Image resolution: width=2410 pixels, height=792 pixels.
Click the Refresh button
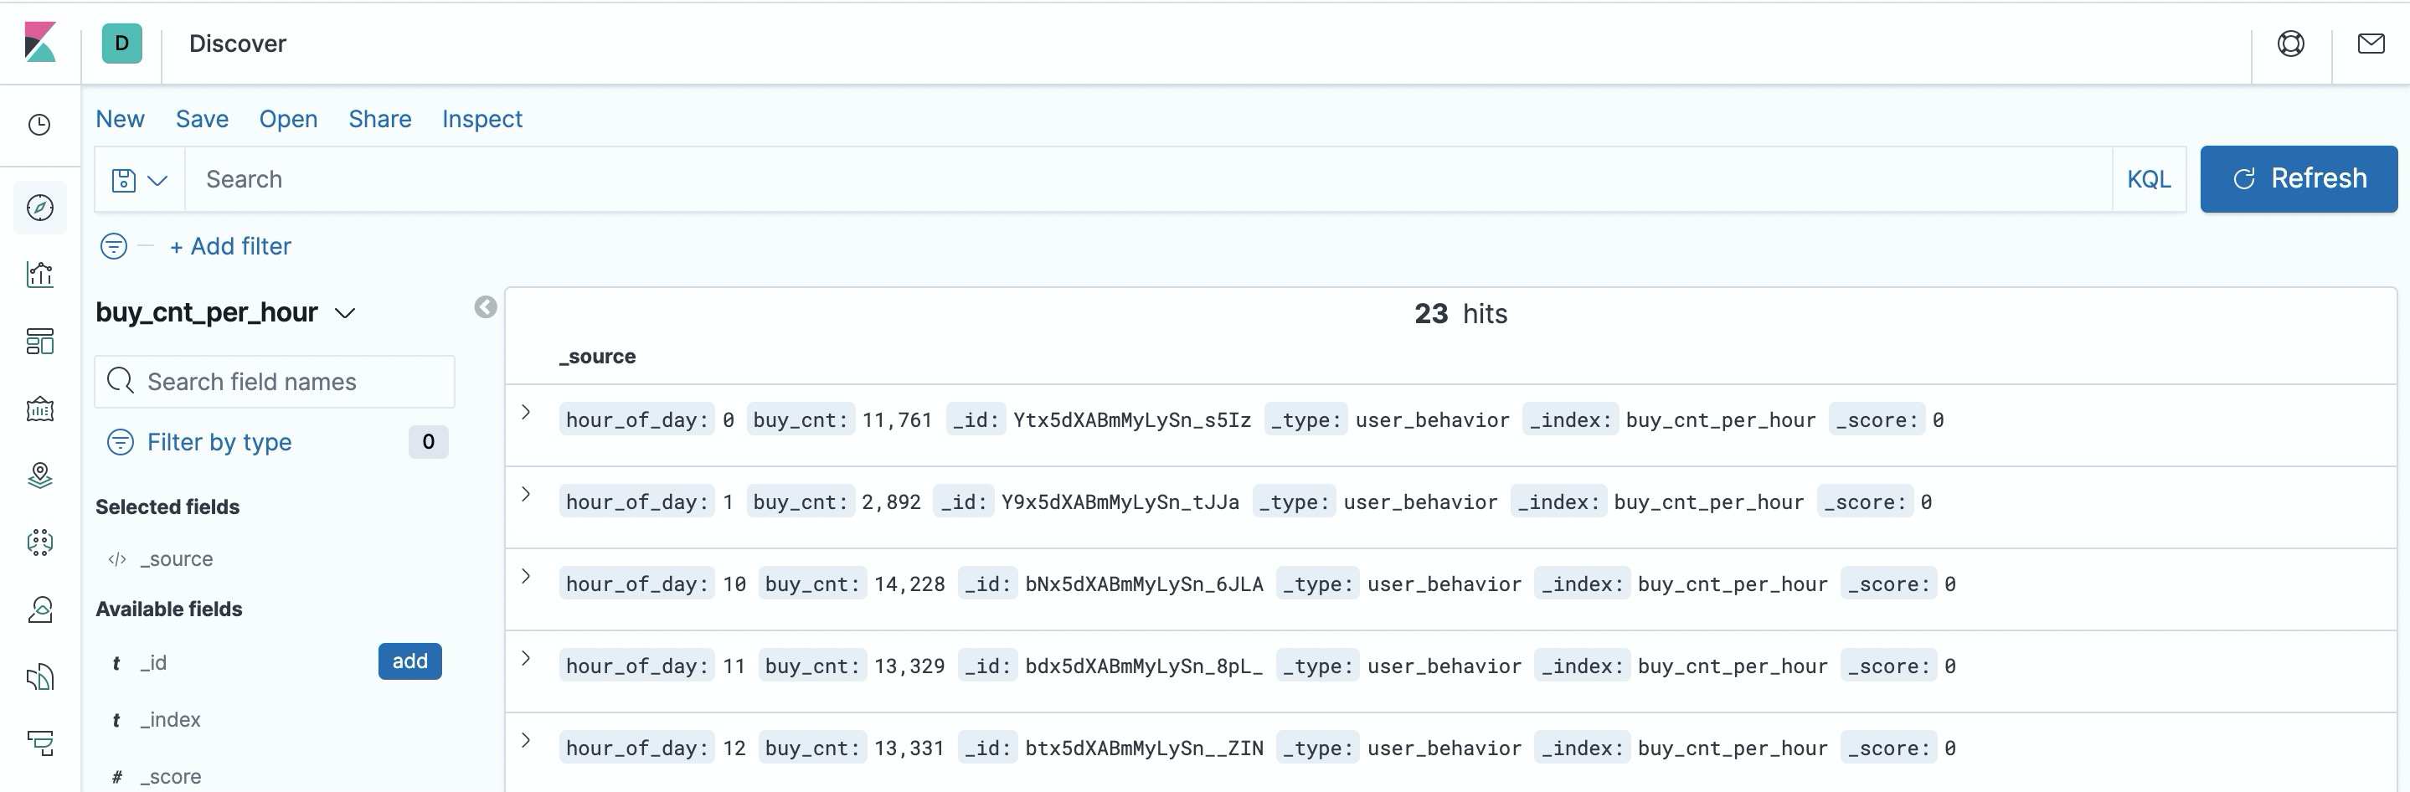[x=2299, y=178]
